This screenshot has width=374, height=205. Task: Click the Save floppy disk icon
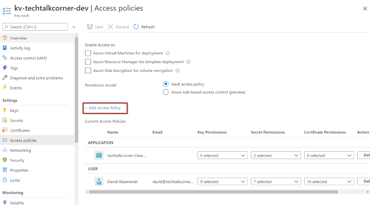[x=90, y=27]
